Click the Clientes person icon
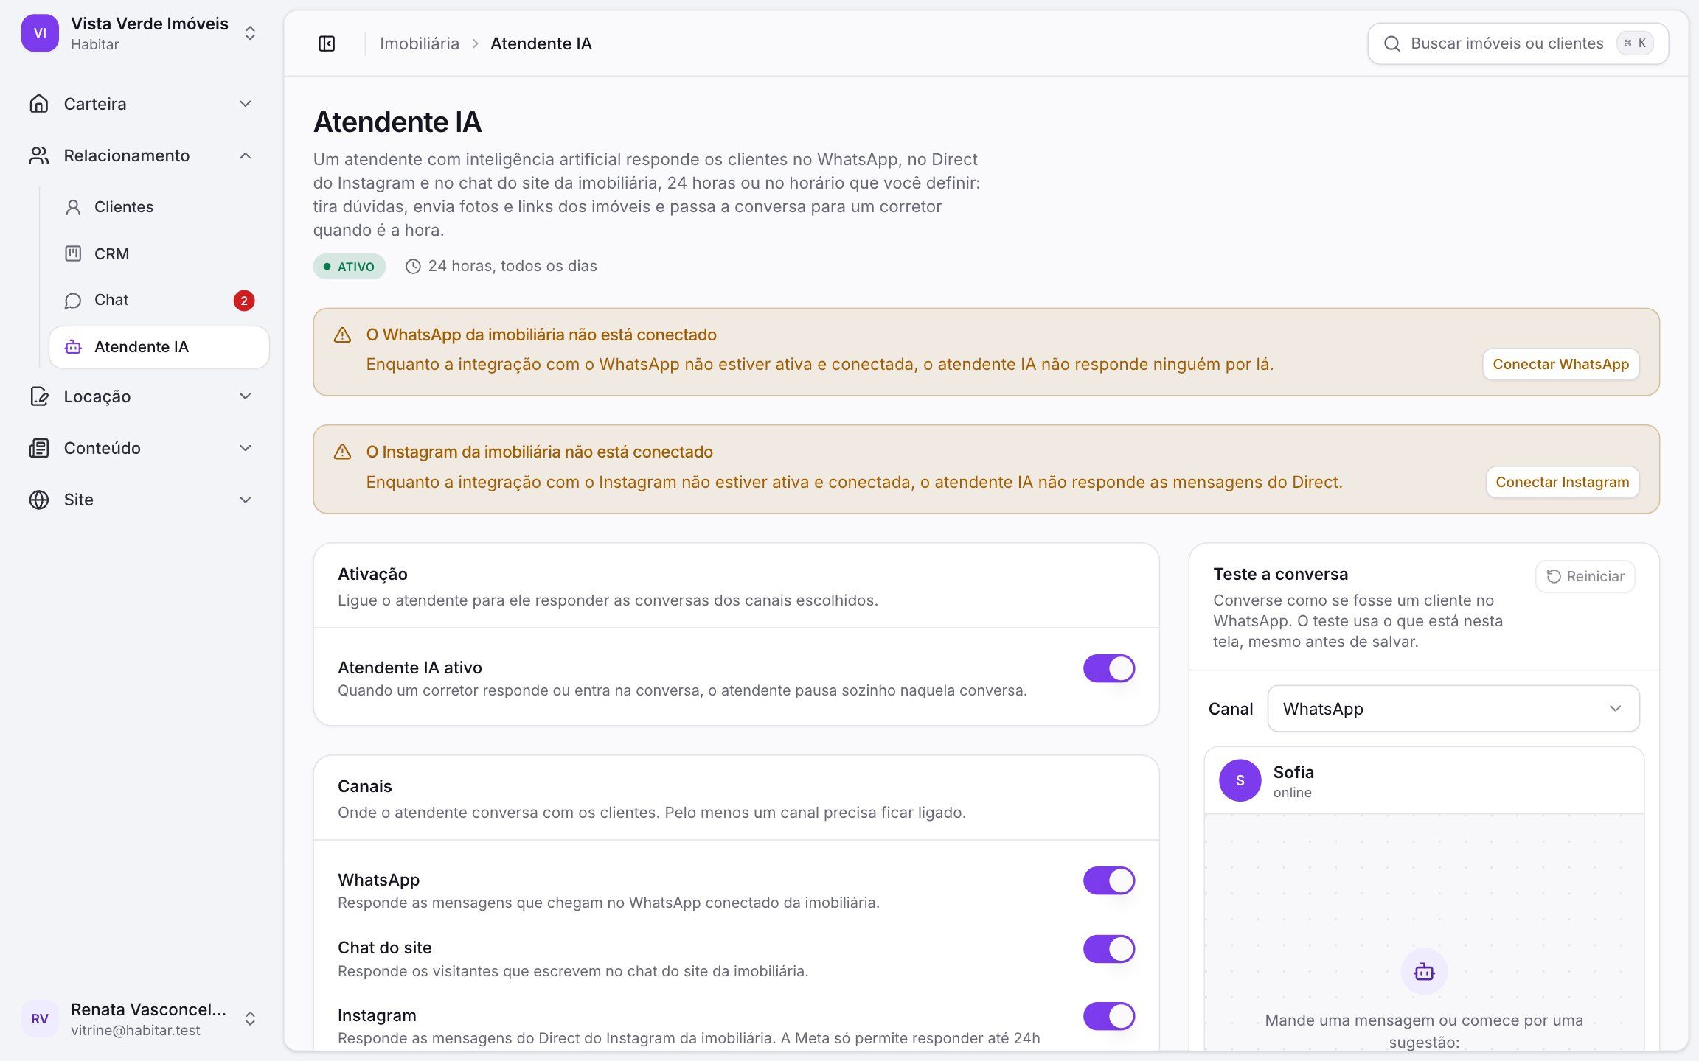 [x=73, y=207]
